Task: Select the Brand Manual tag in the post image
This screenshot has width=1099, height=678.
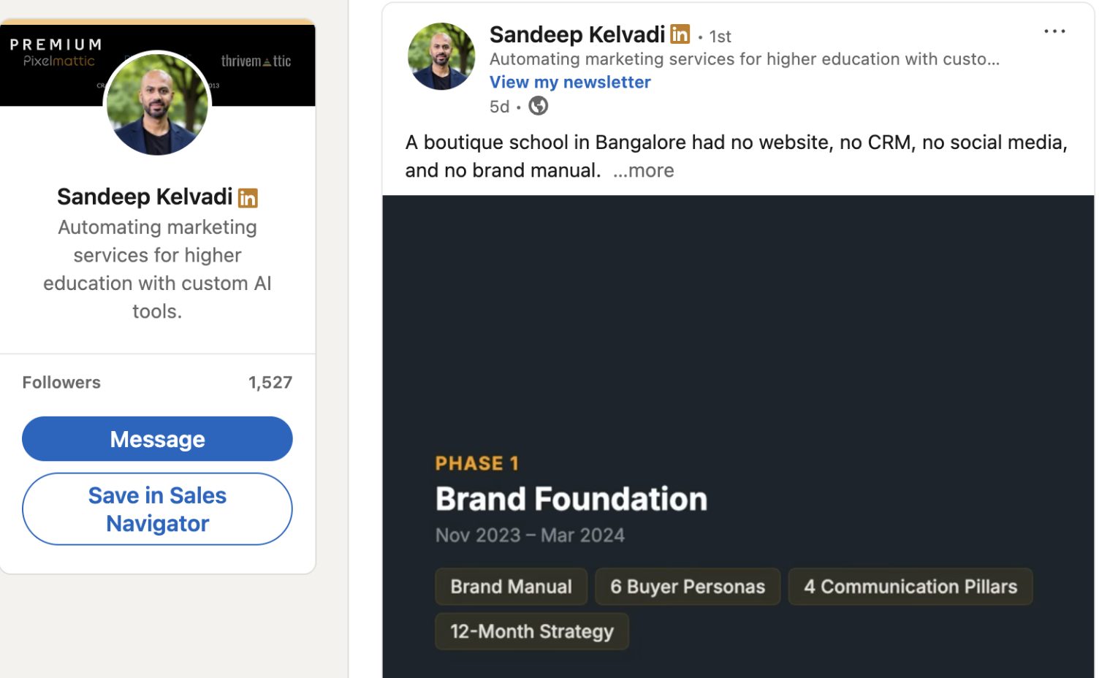Action: pos(511,586)
